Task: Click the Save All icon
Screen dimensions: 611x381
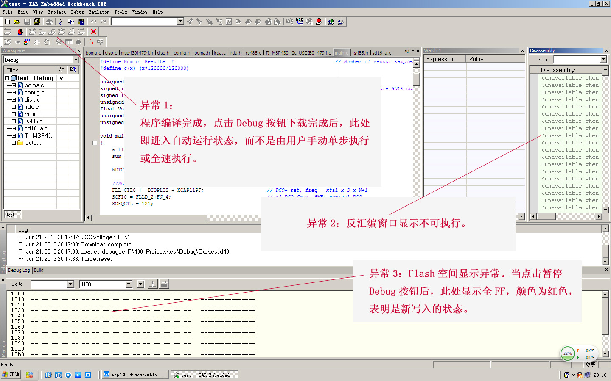Action: (x=37, y=22)
